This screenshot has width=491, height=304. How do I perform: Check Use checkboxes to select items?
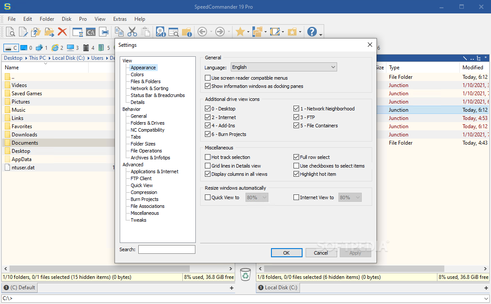[296, 166]
